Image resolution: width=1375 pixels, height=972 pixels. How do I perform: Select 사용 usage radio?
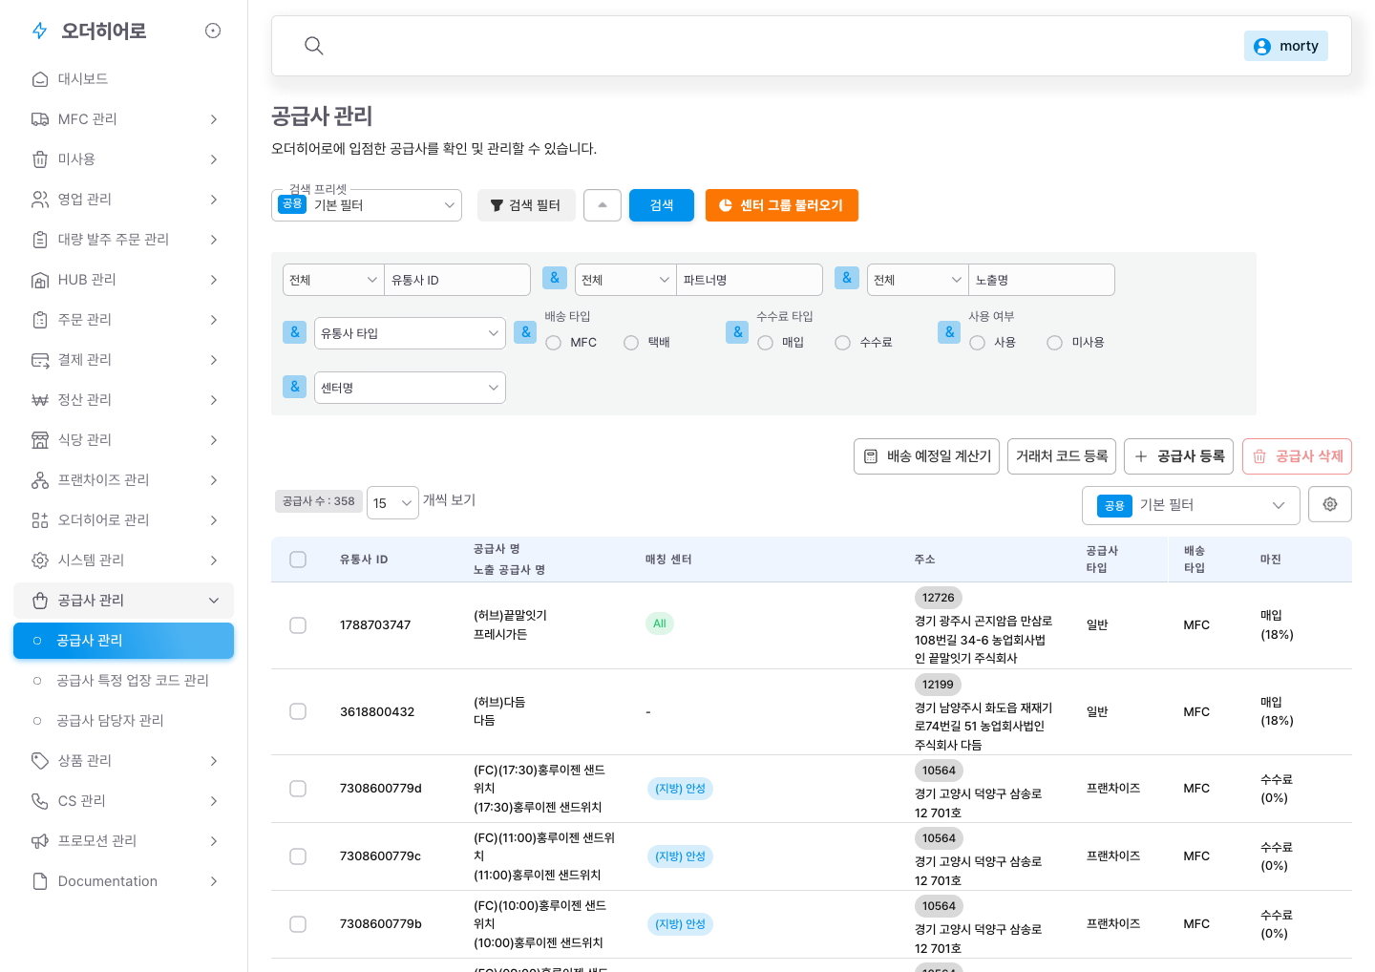click(x=978, y=343)
